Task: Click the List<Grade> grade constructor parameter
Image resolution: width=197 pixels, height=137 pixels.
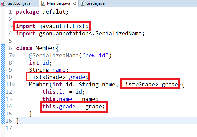Action: (x=150, y=84)
